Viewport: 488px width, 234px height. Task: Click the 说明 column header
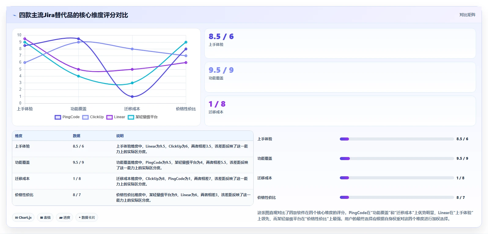[120, 136]
